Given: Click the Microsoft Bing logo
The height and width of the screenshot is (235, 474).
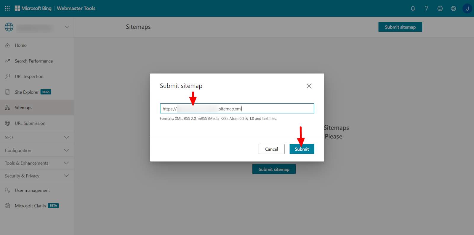Looking at the screenshot, I should tap(33, 8).
